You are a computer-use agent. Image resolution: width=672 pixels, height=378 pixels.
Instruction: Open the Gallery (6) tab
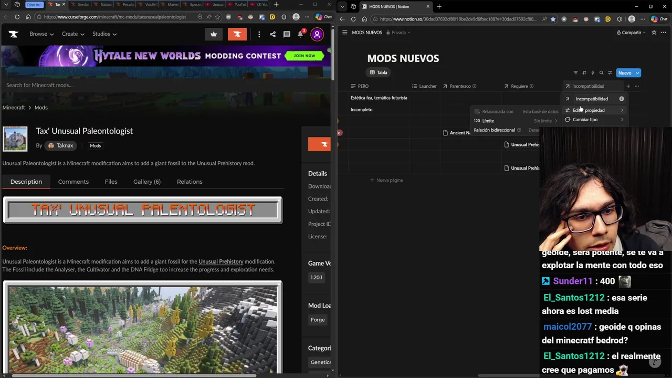coord(147,182)
